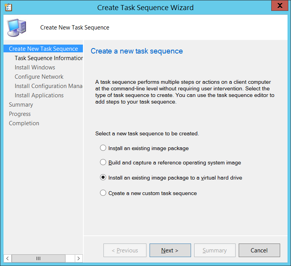The image size is (291, 266).
Task: Choose 'Create a new custom task sequence'
Action: click(103, 193)
